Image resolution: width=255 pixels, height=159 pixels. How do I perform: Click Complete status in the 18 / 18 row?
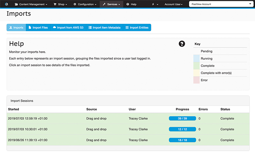tap(227, 140)
